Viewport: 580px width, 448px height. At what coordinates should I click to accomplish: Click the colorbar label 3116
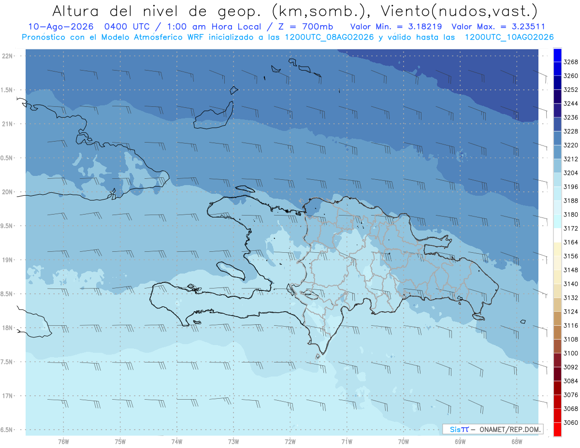570,326
